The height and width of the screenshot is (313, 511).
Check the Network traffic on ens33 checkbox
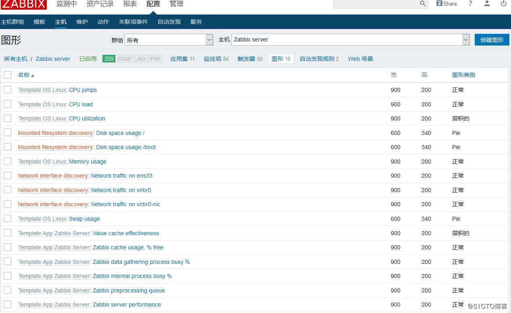coord(8,175)
